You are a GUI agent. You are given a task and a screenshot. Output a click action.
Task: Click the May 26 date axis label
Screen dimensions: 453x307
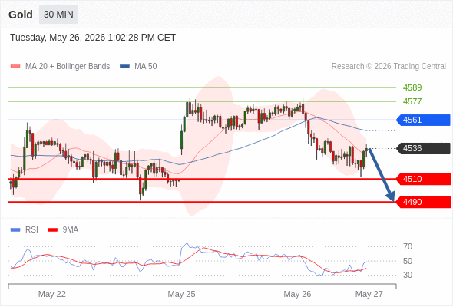point(297,294)
